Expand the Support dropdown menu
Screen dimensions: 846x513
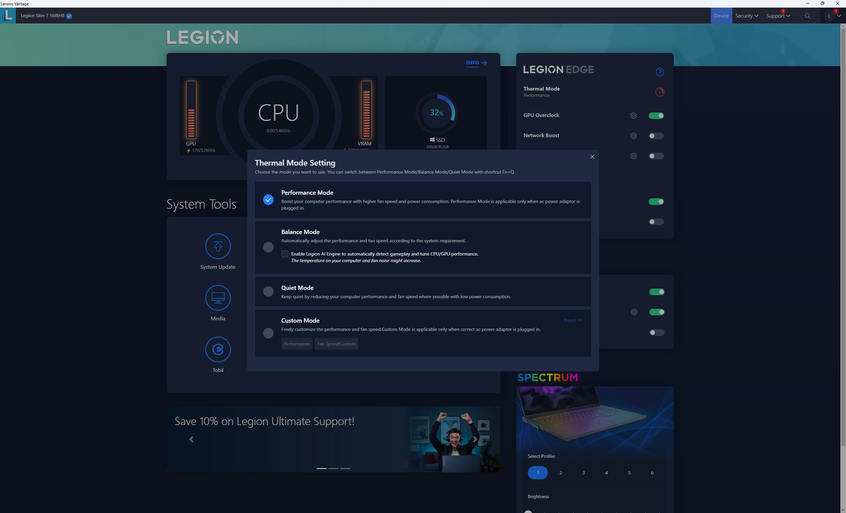778,16
